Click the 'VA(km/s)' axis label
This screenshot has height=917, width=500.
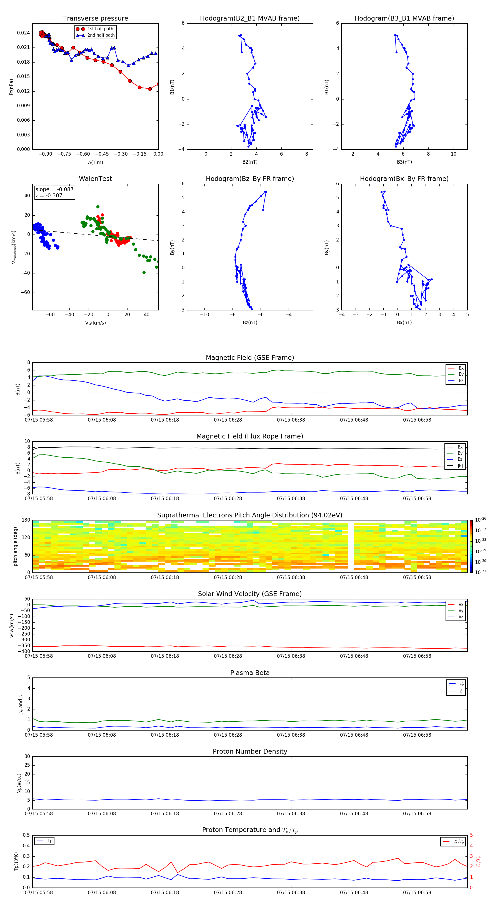(x=95, y=323)
